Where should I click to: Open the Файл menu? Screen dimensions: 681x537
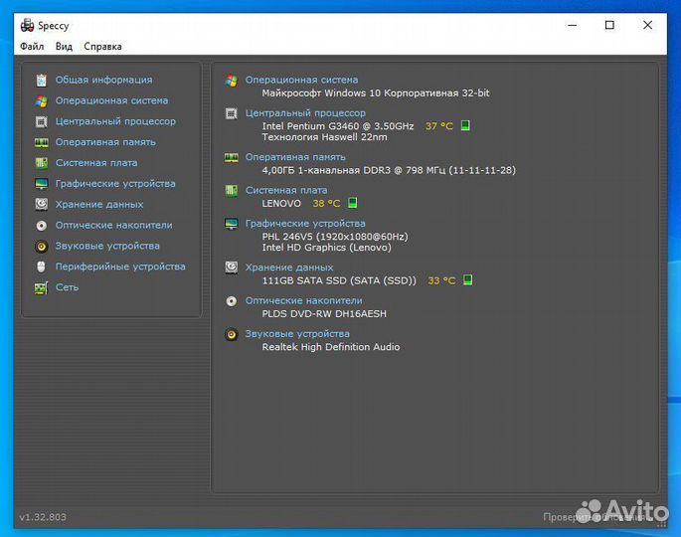32,46
